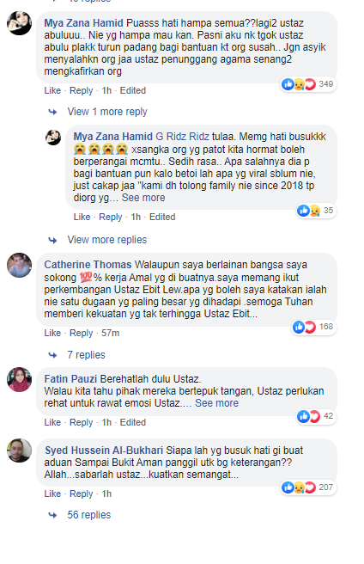This screenshot has width=364, height=564.
Task: Like Catherine Thomas's comment
Action: (52, 333)
